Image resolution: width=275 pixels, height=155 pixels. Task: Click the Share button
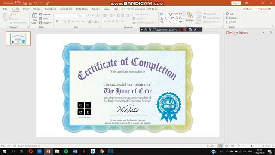pos(247,9)
